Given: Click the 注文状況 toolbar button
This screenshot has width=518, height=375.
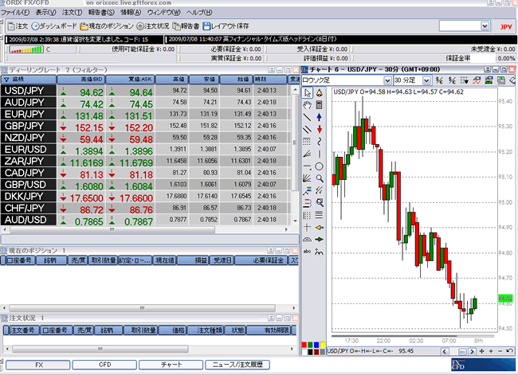Looking at the screenshot, I should point(153,25).
